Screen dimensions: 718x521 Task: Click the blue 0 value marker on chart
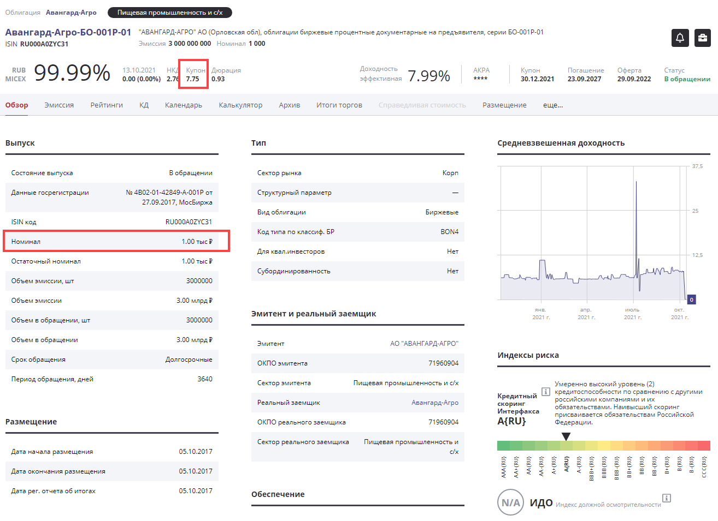click(x=691, y=300)
